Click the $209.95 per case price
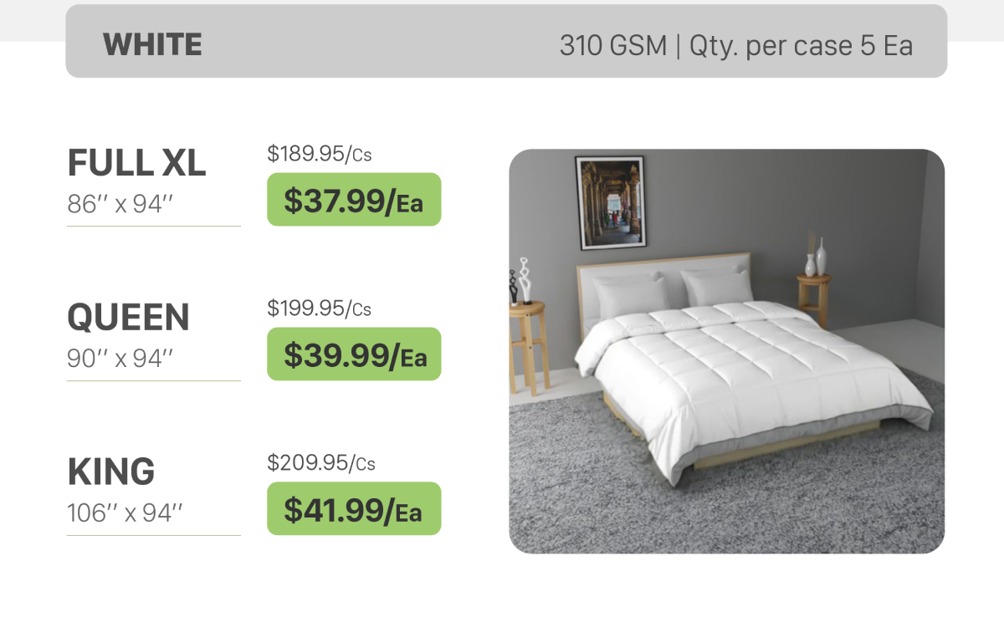The height and width of the screenshot is (622, 1004). tap(319, 462)
